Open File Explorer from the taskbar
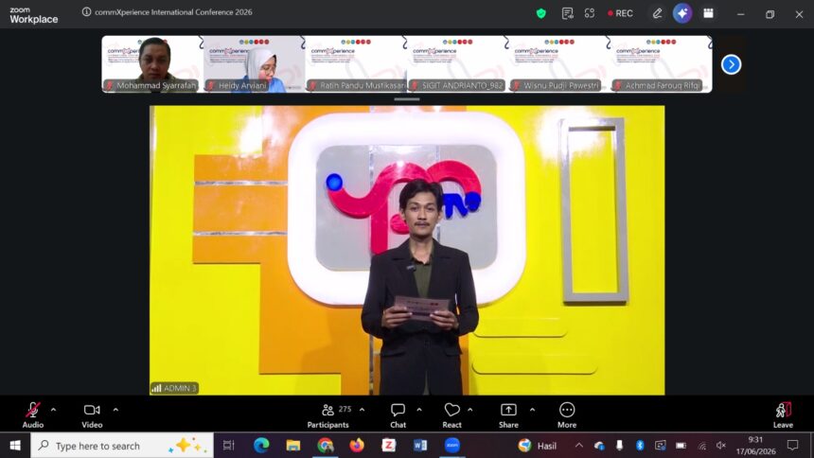Screen dimensions: 814x458 (293, 446)
